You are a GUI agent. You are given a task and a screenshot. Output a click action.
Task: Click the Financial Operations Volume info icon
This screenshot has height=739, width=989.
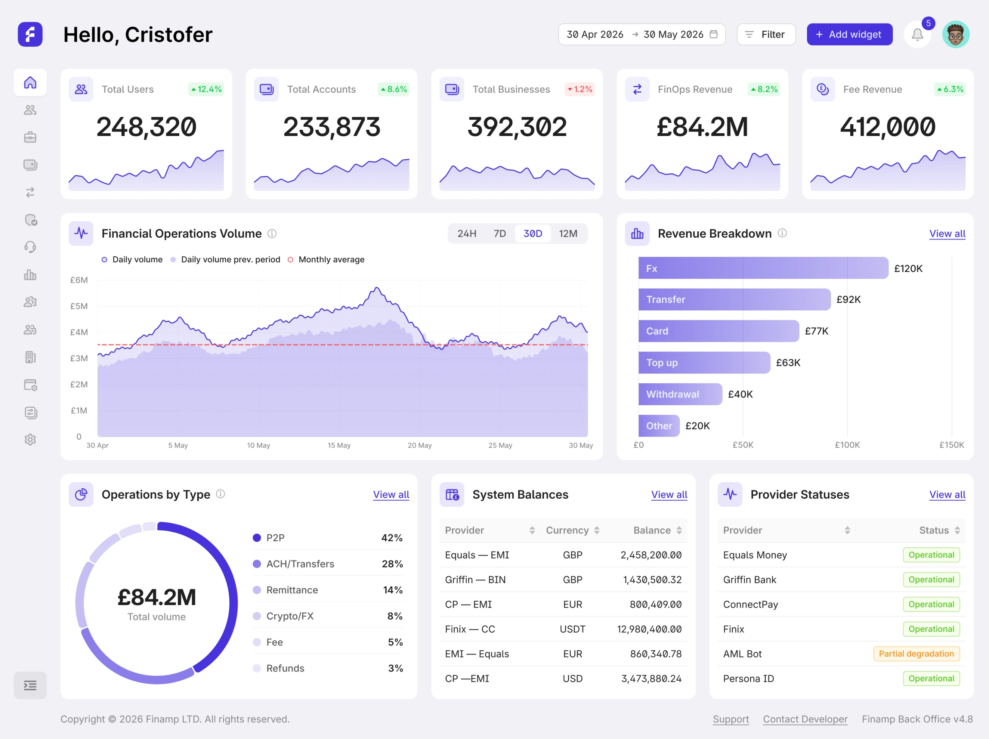272,233
